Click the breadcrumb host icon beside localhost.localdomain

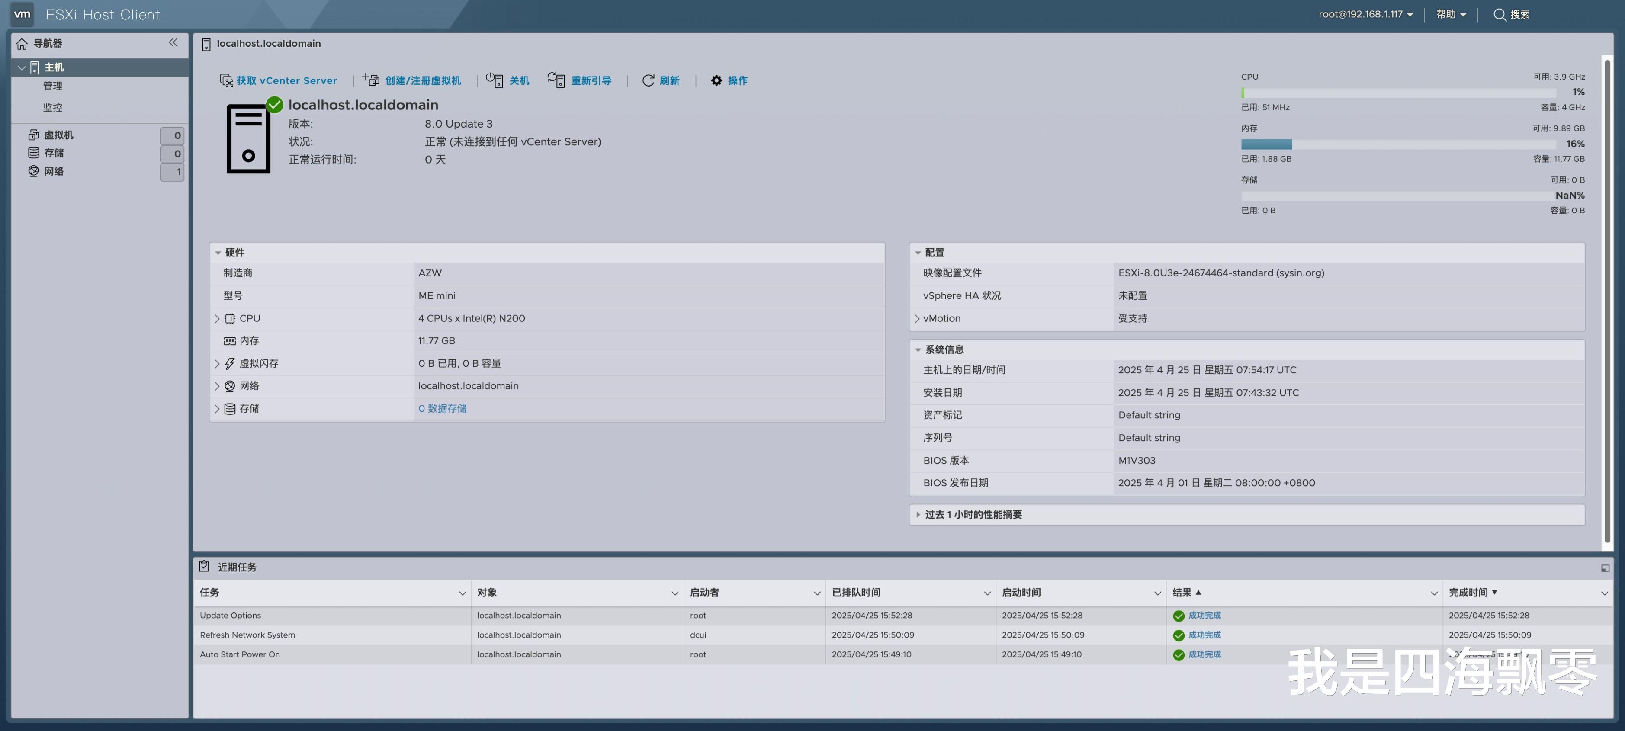(206, 44)
